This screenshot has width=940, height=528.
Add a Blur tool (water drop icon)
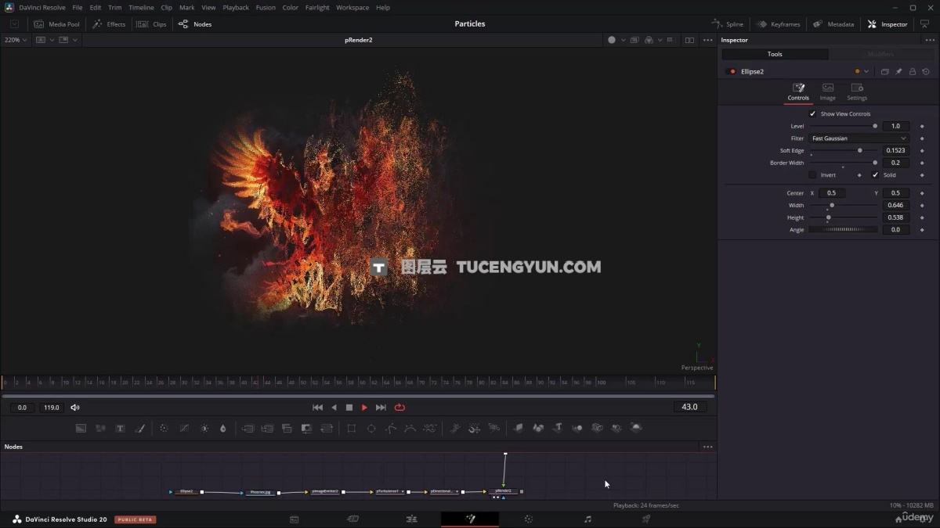click(x=223, y=429)
